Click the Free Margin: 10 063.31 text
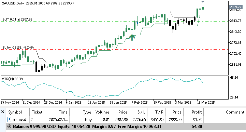Image resolution: width=246 pixels, height=132 pixels. click(140, 127)
